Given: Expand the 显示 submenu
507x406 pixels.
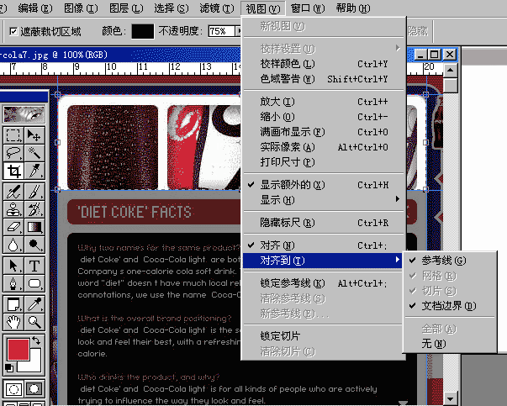Looking at the screenshot, I should pos(324,200).
